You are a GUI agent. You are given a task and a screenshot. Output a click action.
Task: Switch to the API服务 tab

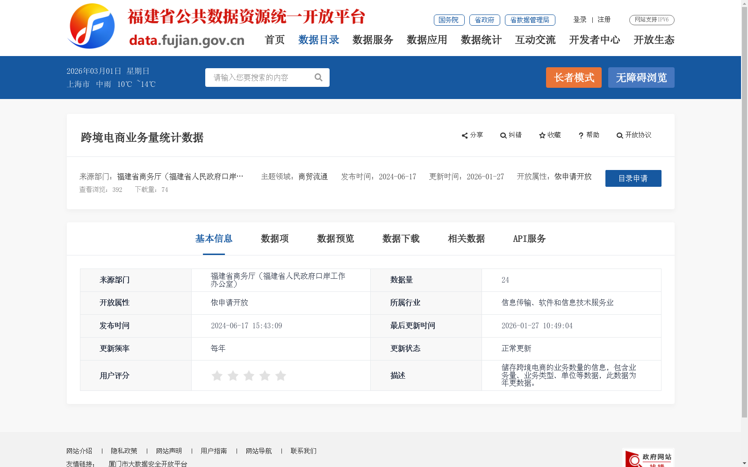coord(530,239)
